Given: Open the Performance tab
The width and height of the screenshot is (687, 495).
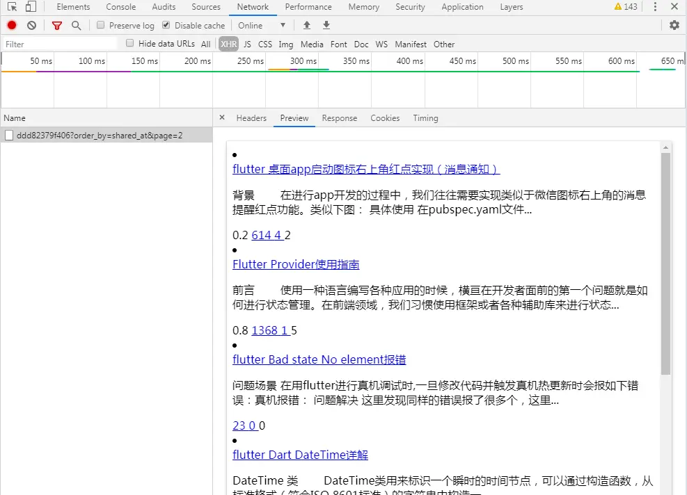Looking at the screenshot, I should [x=308, y=7].
